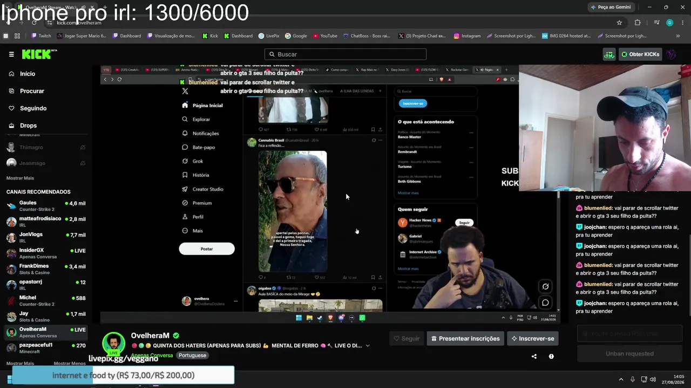691x388 pixels.
Task: Toggle the Seguir follow button
Action: (x=407, y=338)
